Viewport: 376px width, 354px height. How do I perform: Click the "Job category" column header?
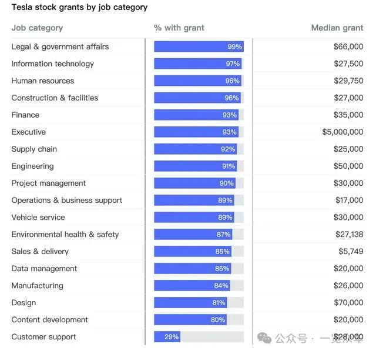37,28
